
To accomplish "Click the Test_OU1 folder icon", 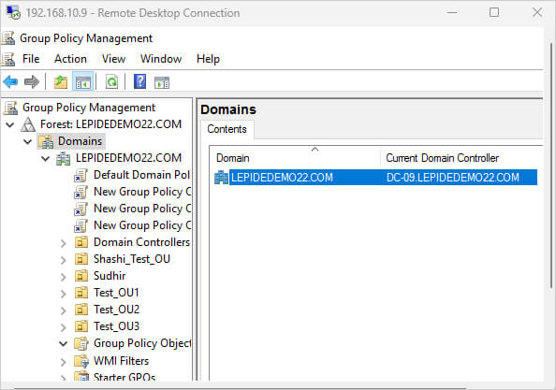I will pos(81,293).
